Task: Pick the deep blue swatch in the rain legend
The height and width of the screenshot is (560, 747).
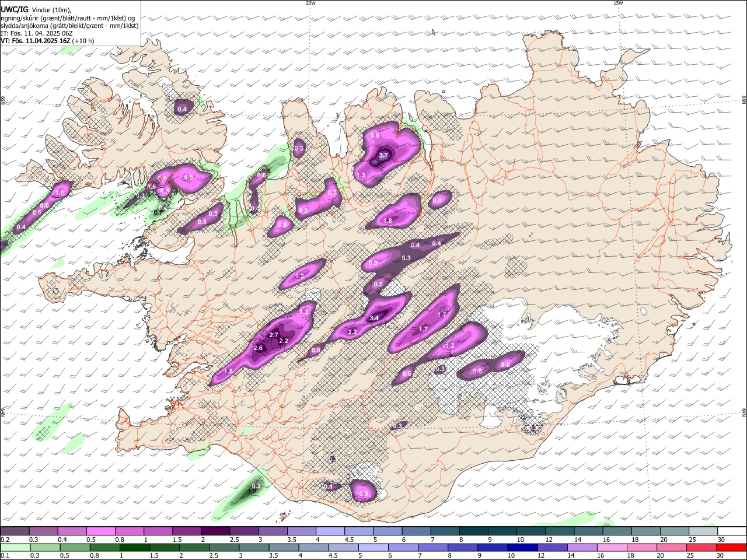Action: 522,548
